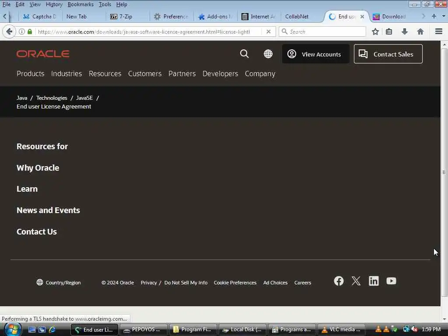The height and width of the screenshot is (336, 448).
Task: Open the Help menu
Action: pos(122,4)
